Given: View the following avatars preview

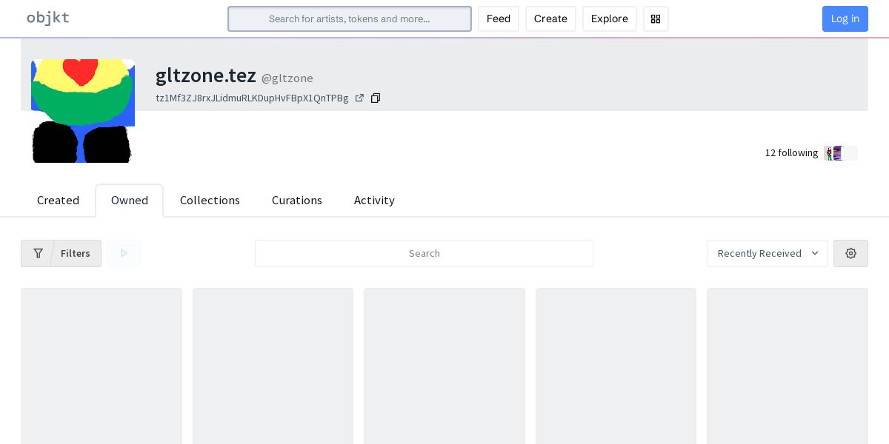Looking at the screenshot, I should [x=840, y=153].
